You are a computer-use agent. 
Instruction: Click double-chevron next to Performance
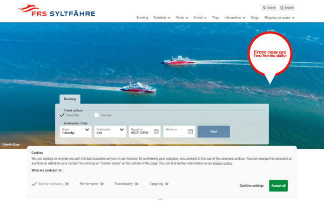coord(102,184)
